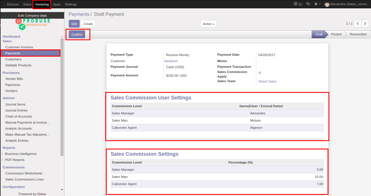This screenshot has width=371, height=196.
Task: Expand the PDF Reports group
Action: tap(15, 160)
